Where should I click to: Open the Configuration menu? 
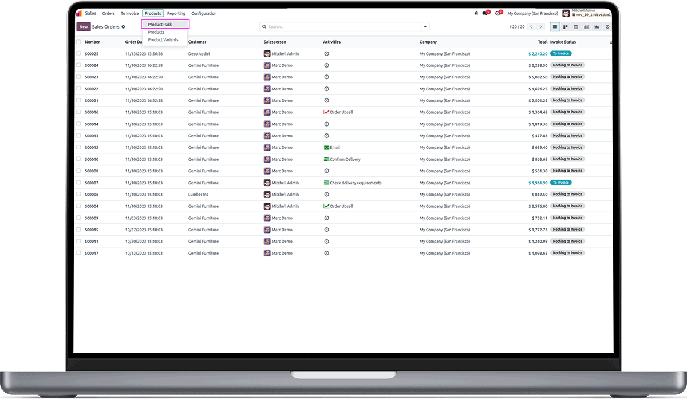pos(204,13)
